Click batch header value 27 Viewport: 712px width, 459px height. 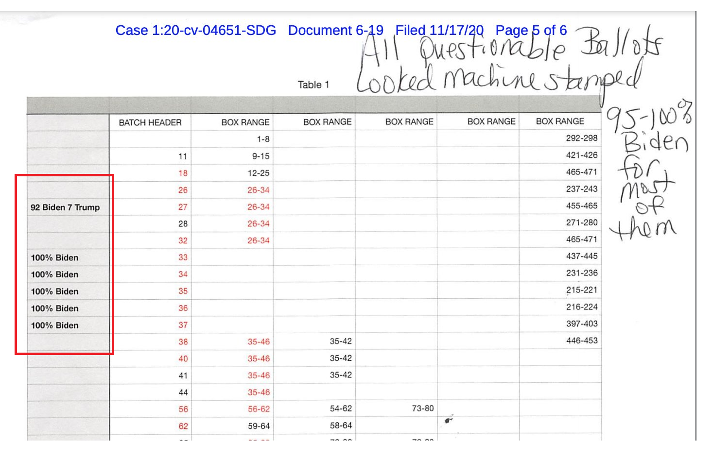pyautogui.click(x=183, y=207)
